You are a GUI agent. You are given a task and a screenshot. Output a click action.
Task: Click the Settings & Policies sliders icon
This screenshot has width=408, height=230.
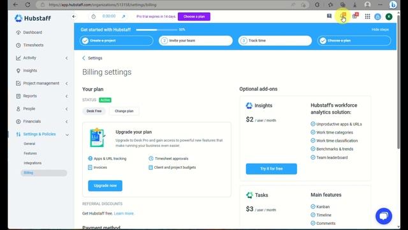click(x=18, y=134)
